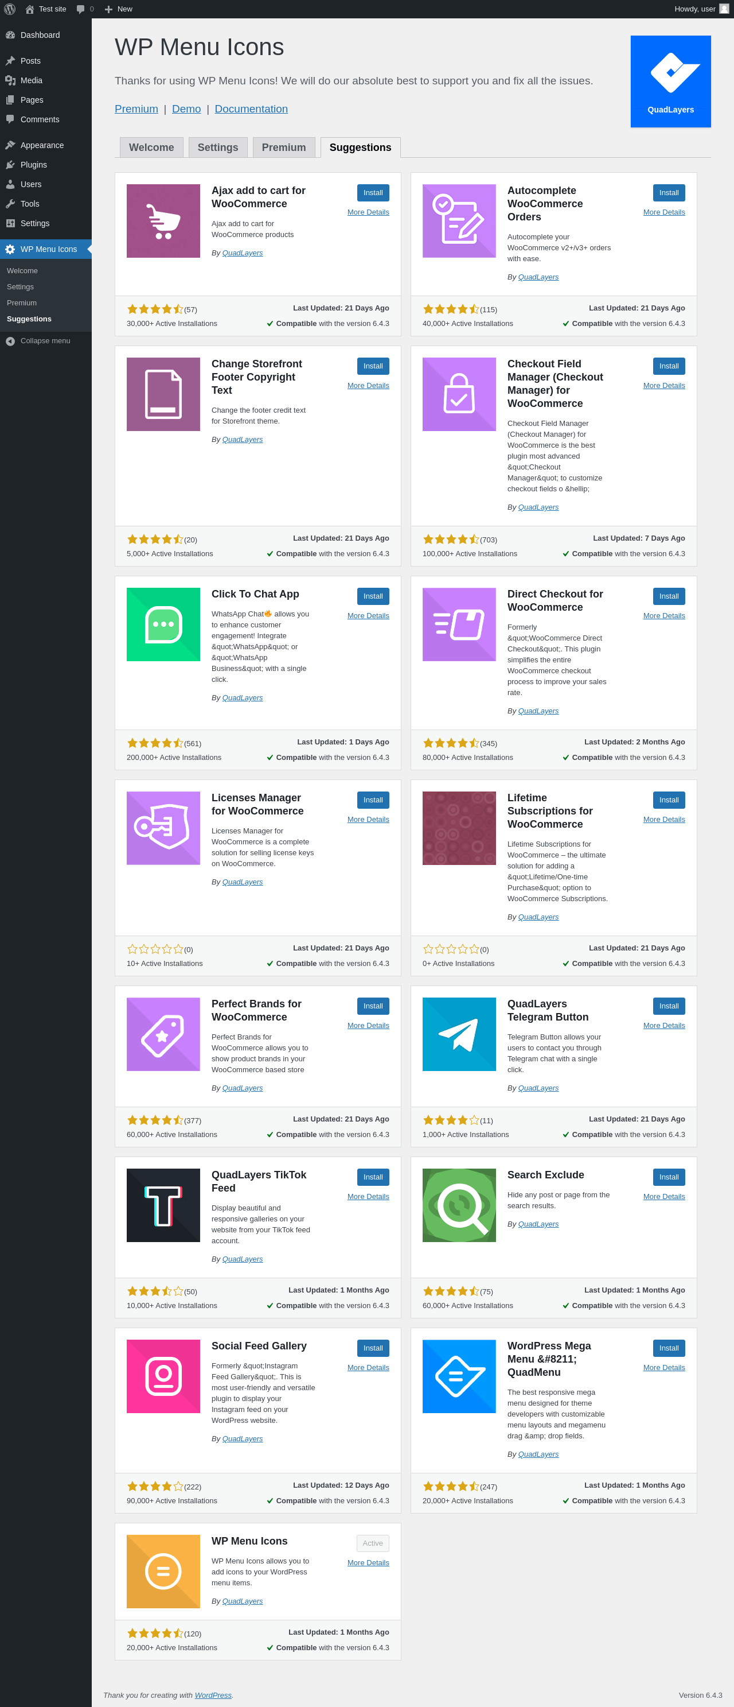
Task: Click the QuadLayers TikTok Feed plugin icon
Action: click(x=163, y=1205)
